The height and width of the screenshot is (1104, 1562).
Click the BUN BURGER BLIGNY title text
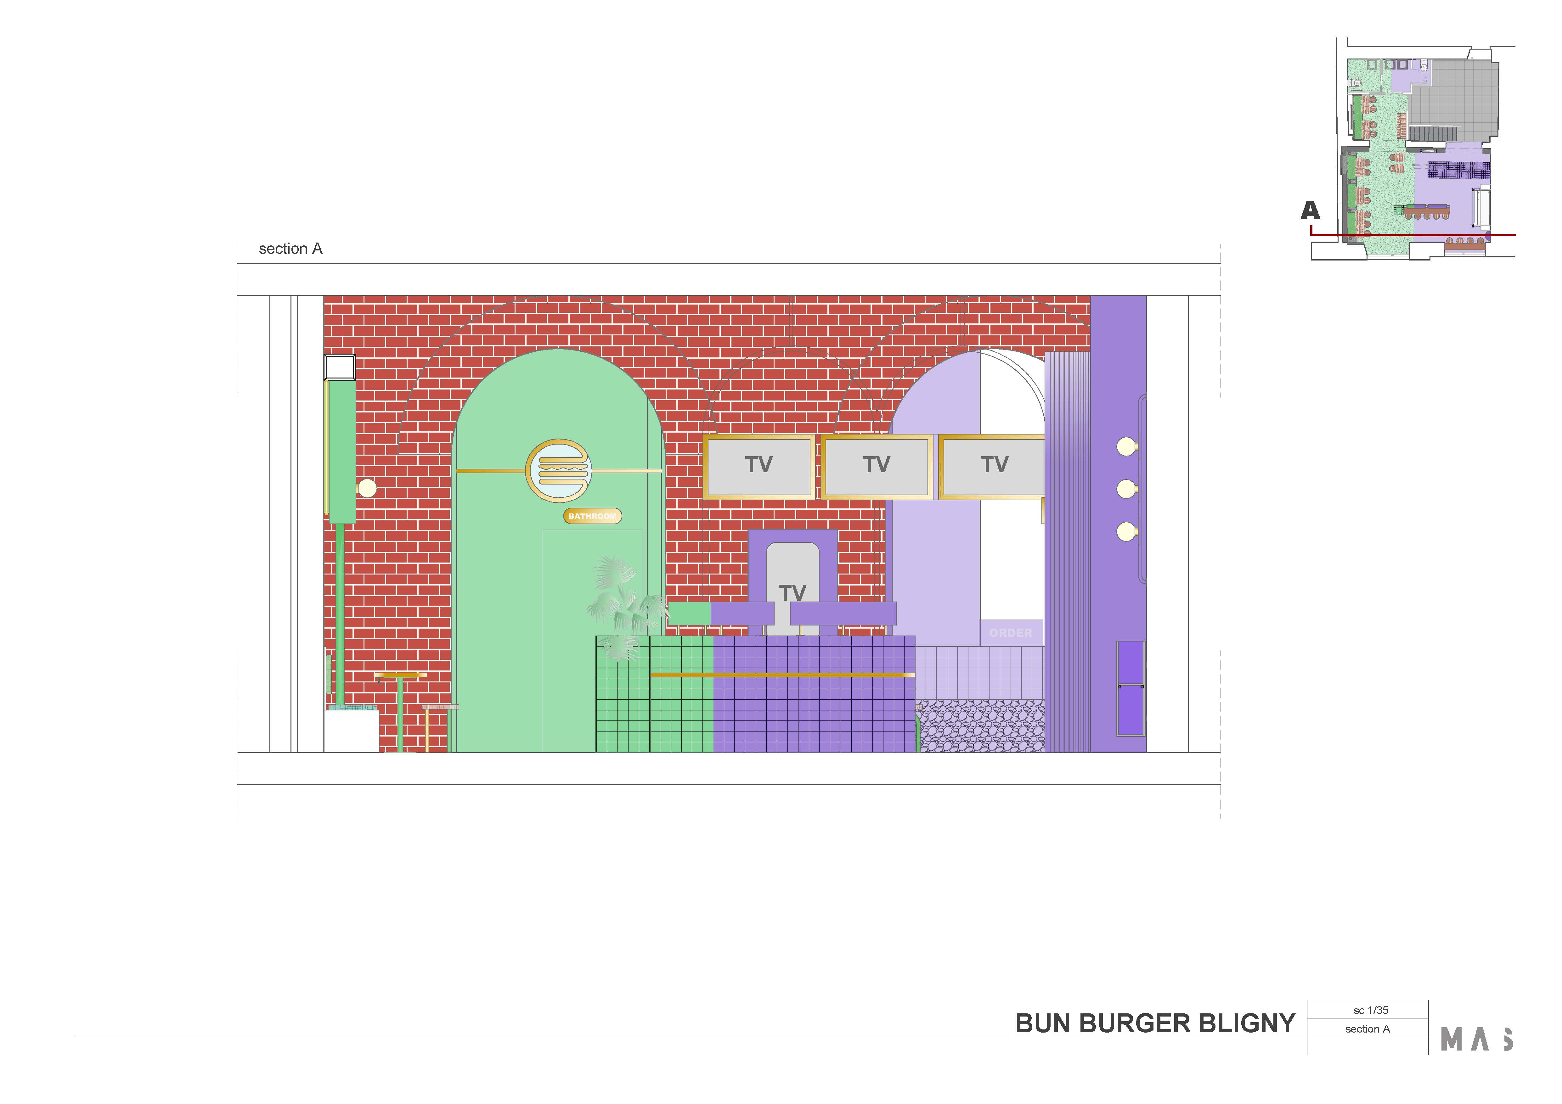point(1154,1024)
